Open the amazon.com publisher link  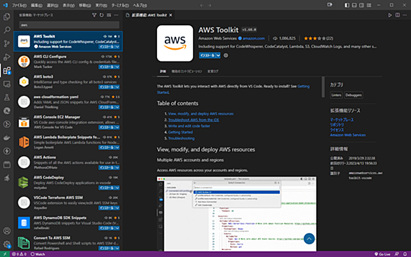coord(253,39)
